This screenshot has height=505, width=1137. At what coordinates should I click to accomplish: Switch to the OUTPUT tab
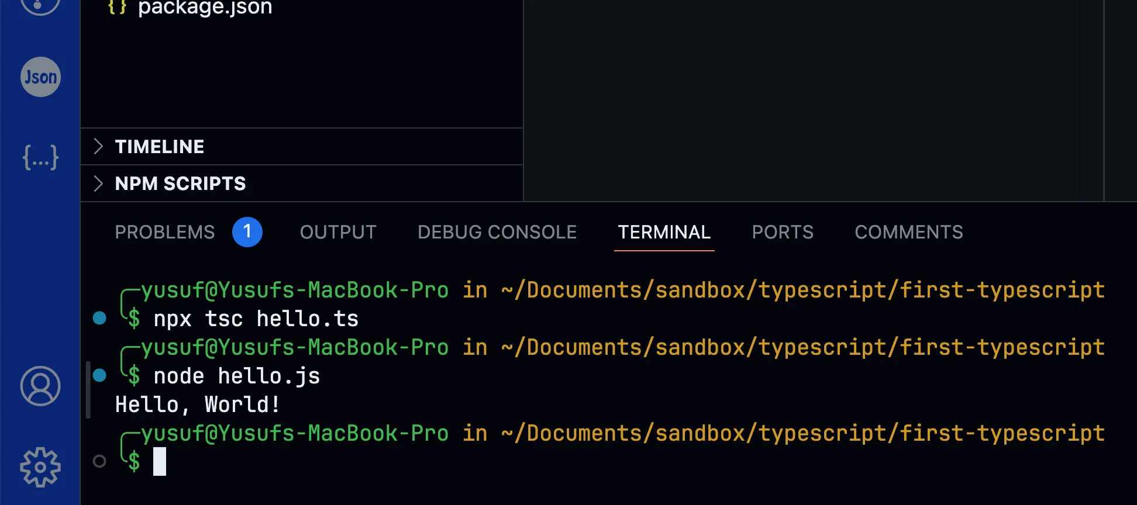click(338, 232)
